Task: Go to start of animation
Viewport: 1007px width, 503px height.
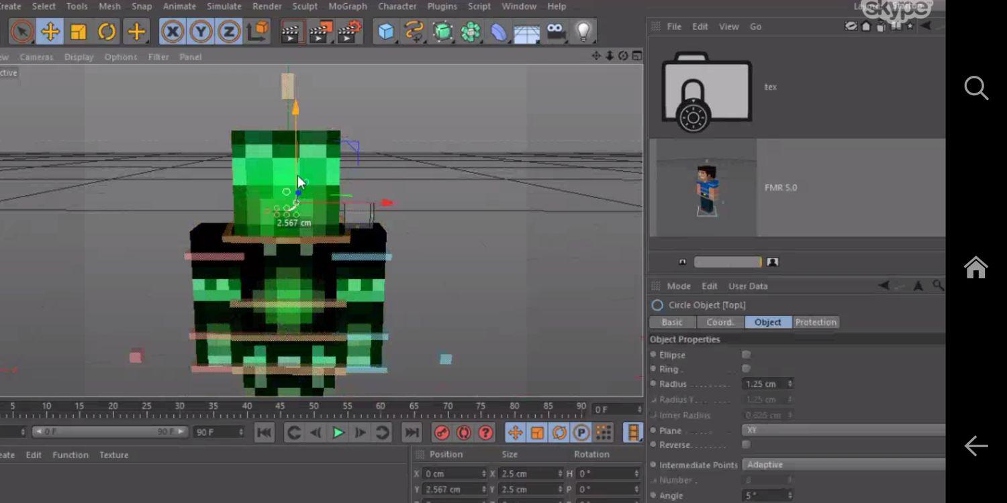Action: tap(265, 433)
